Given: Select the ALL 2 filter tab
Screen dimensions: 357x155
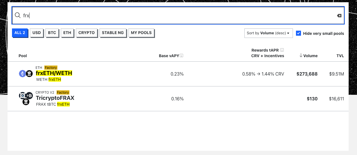Looking at the screenshot, I should point(20,33).
